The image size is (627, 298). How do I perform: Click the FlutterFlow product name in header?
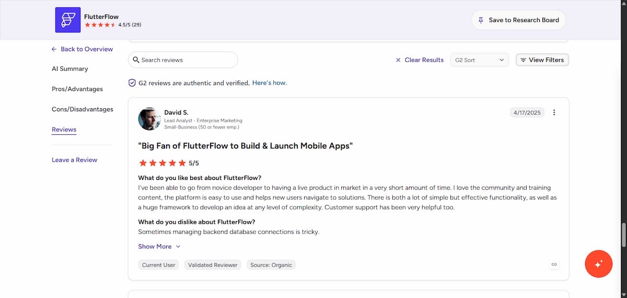pyautogui.click(x=101, y=16)
